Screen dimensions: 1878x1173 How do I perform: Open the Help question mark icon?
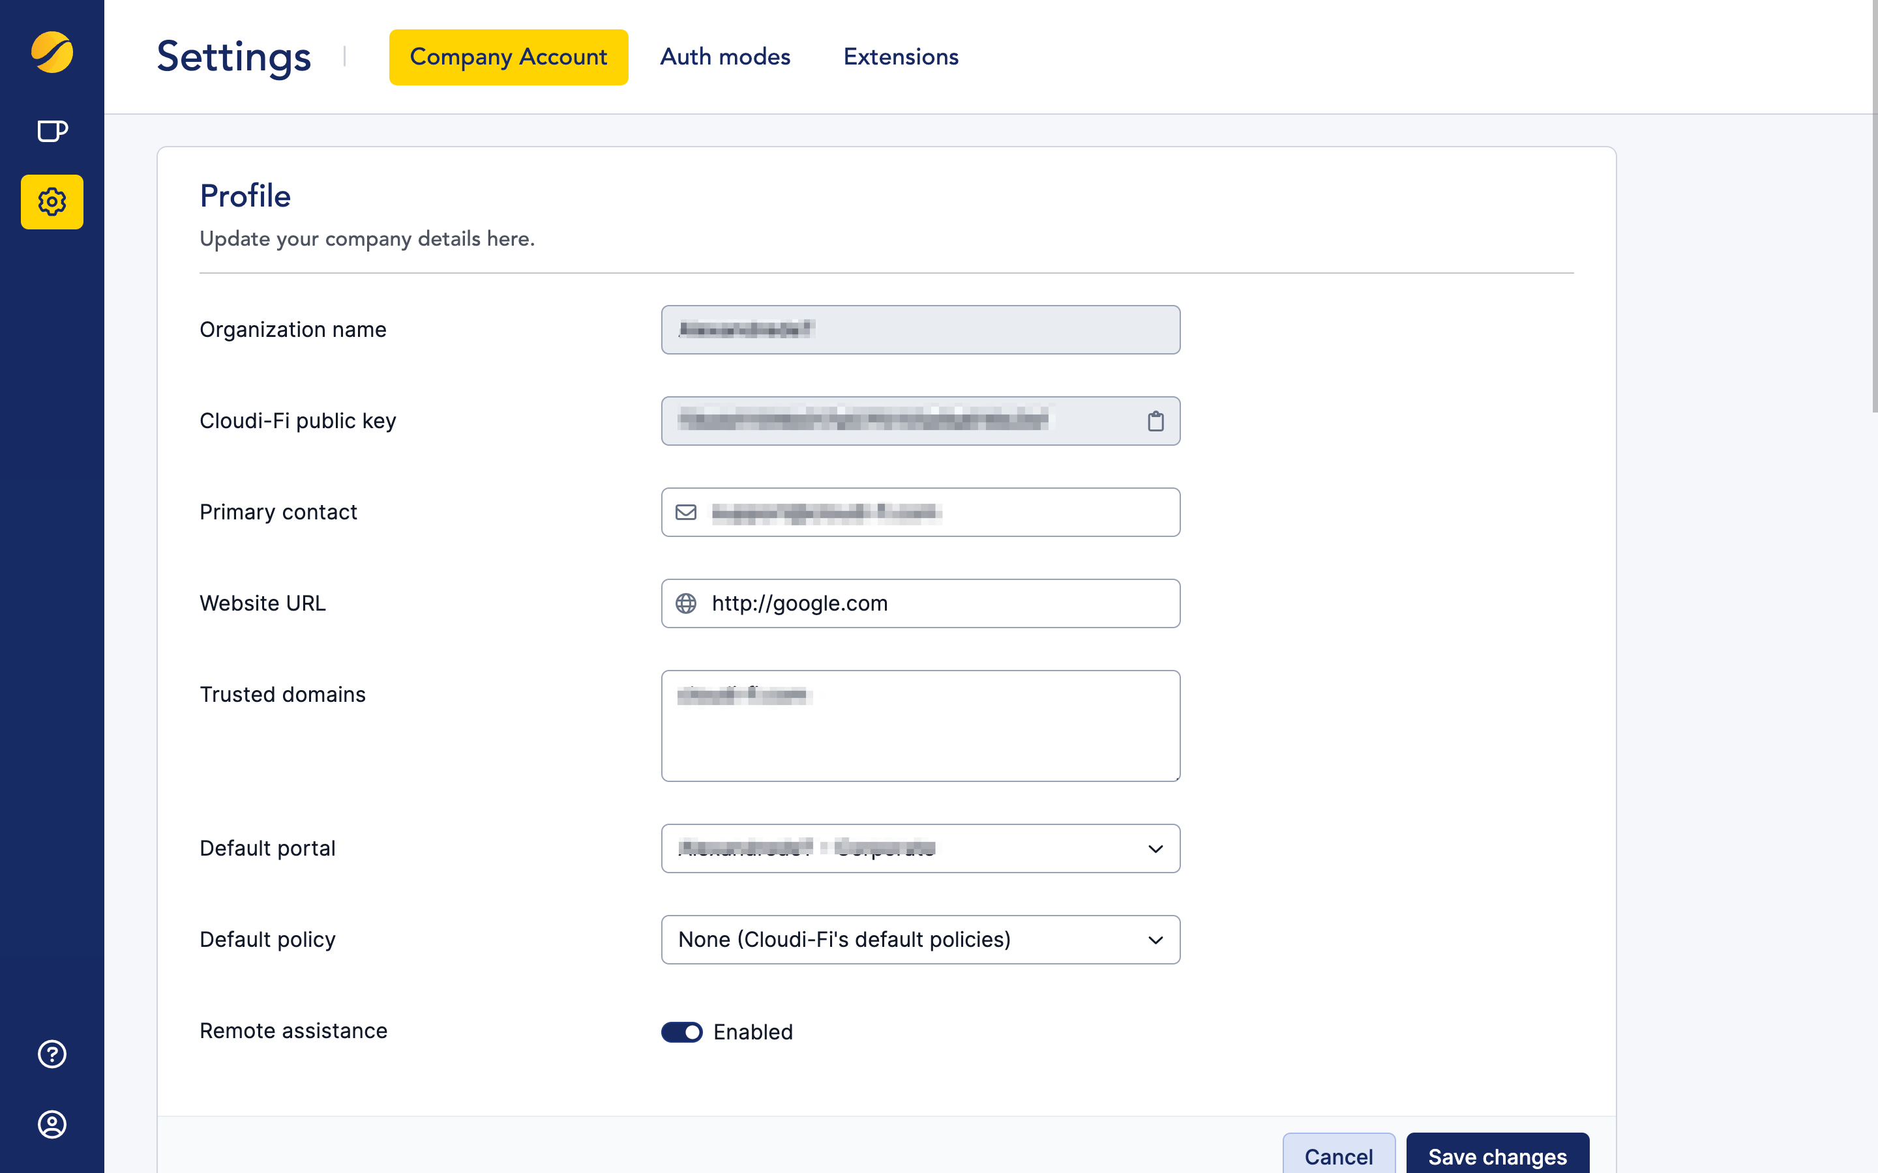coord(52,1054)
